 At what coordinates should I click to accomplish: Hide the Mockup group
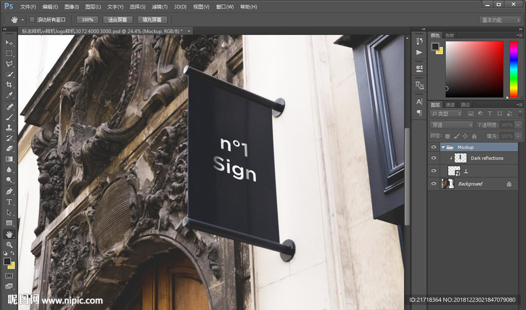[434, 147]
